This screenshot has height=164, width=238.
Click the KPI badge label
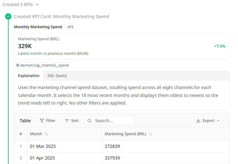pyautogui.click(x=70, y=27)
